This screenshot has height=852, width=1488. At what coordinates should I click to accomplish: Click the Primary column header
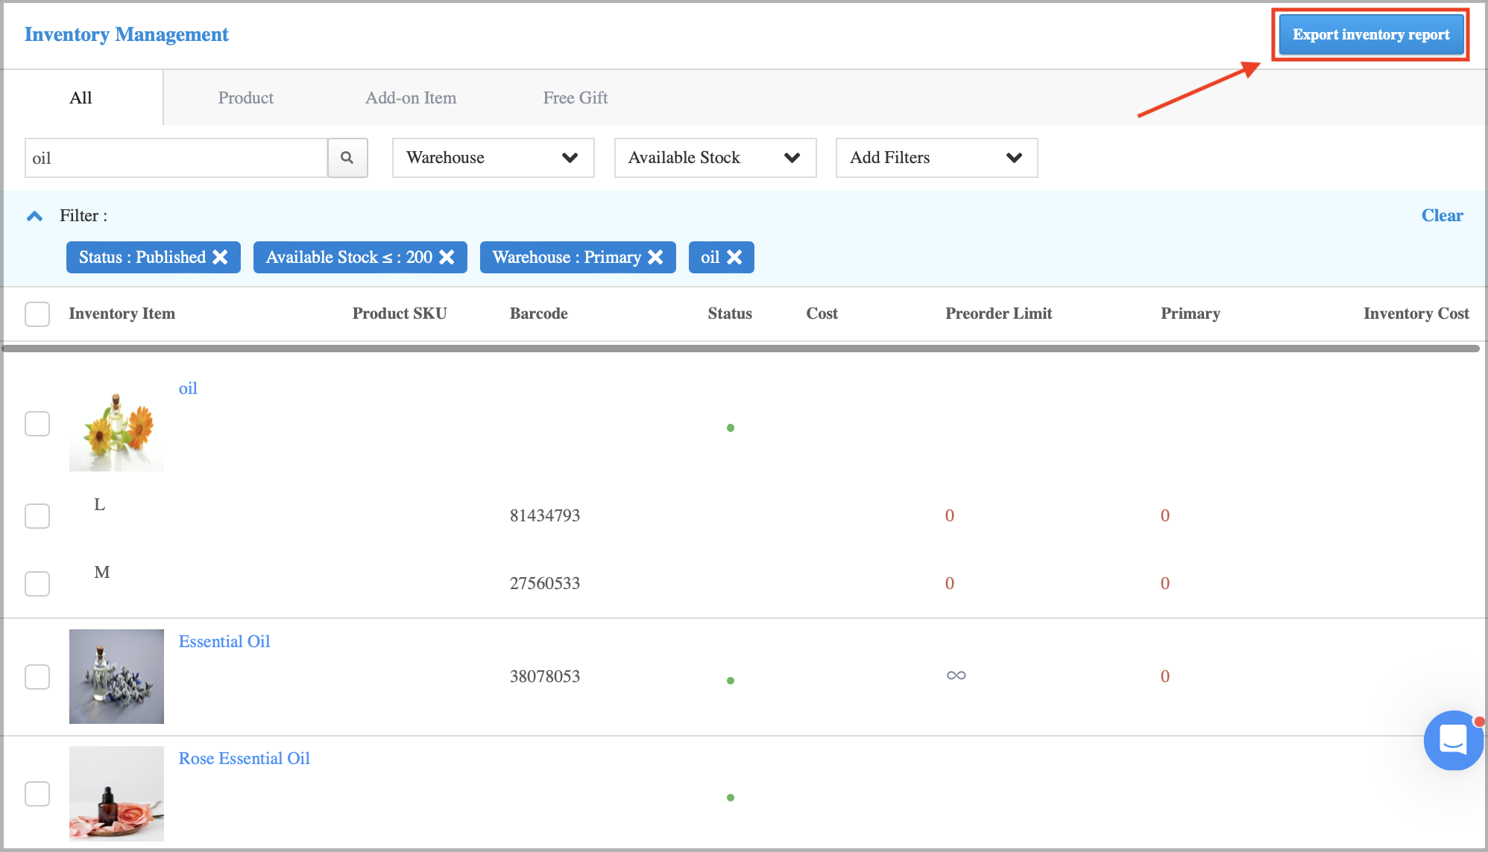[1190, 314]
